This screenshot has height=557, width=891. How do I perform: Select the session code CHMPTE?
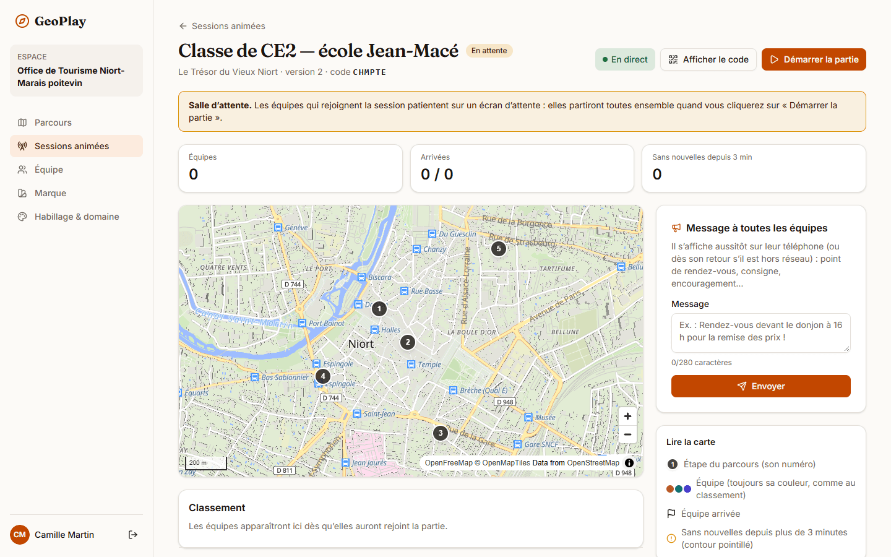point(369,72)
